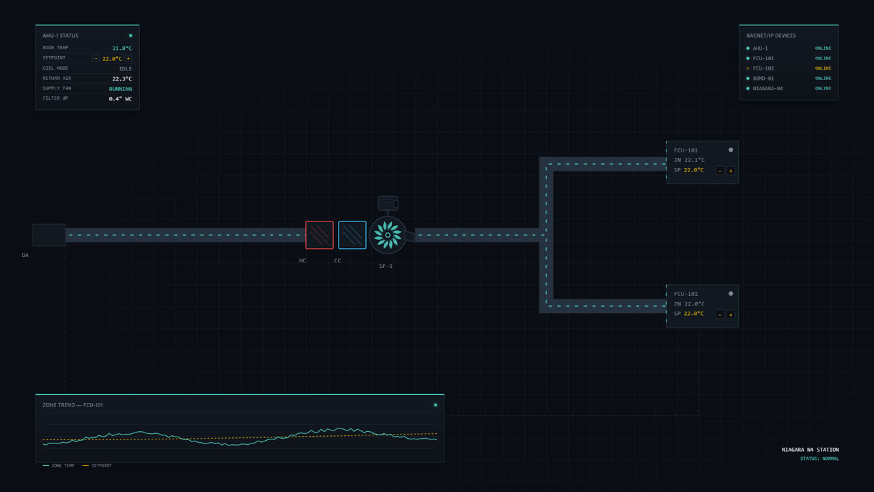Viewport: 874px width, 492px height.
Task: Click the FCU-102 card title
Action: (686, 294)
